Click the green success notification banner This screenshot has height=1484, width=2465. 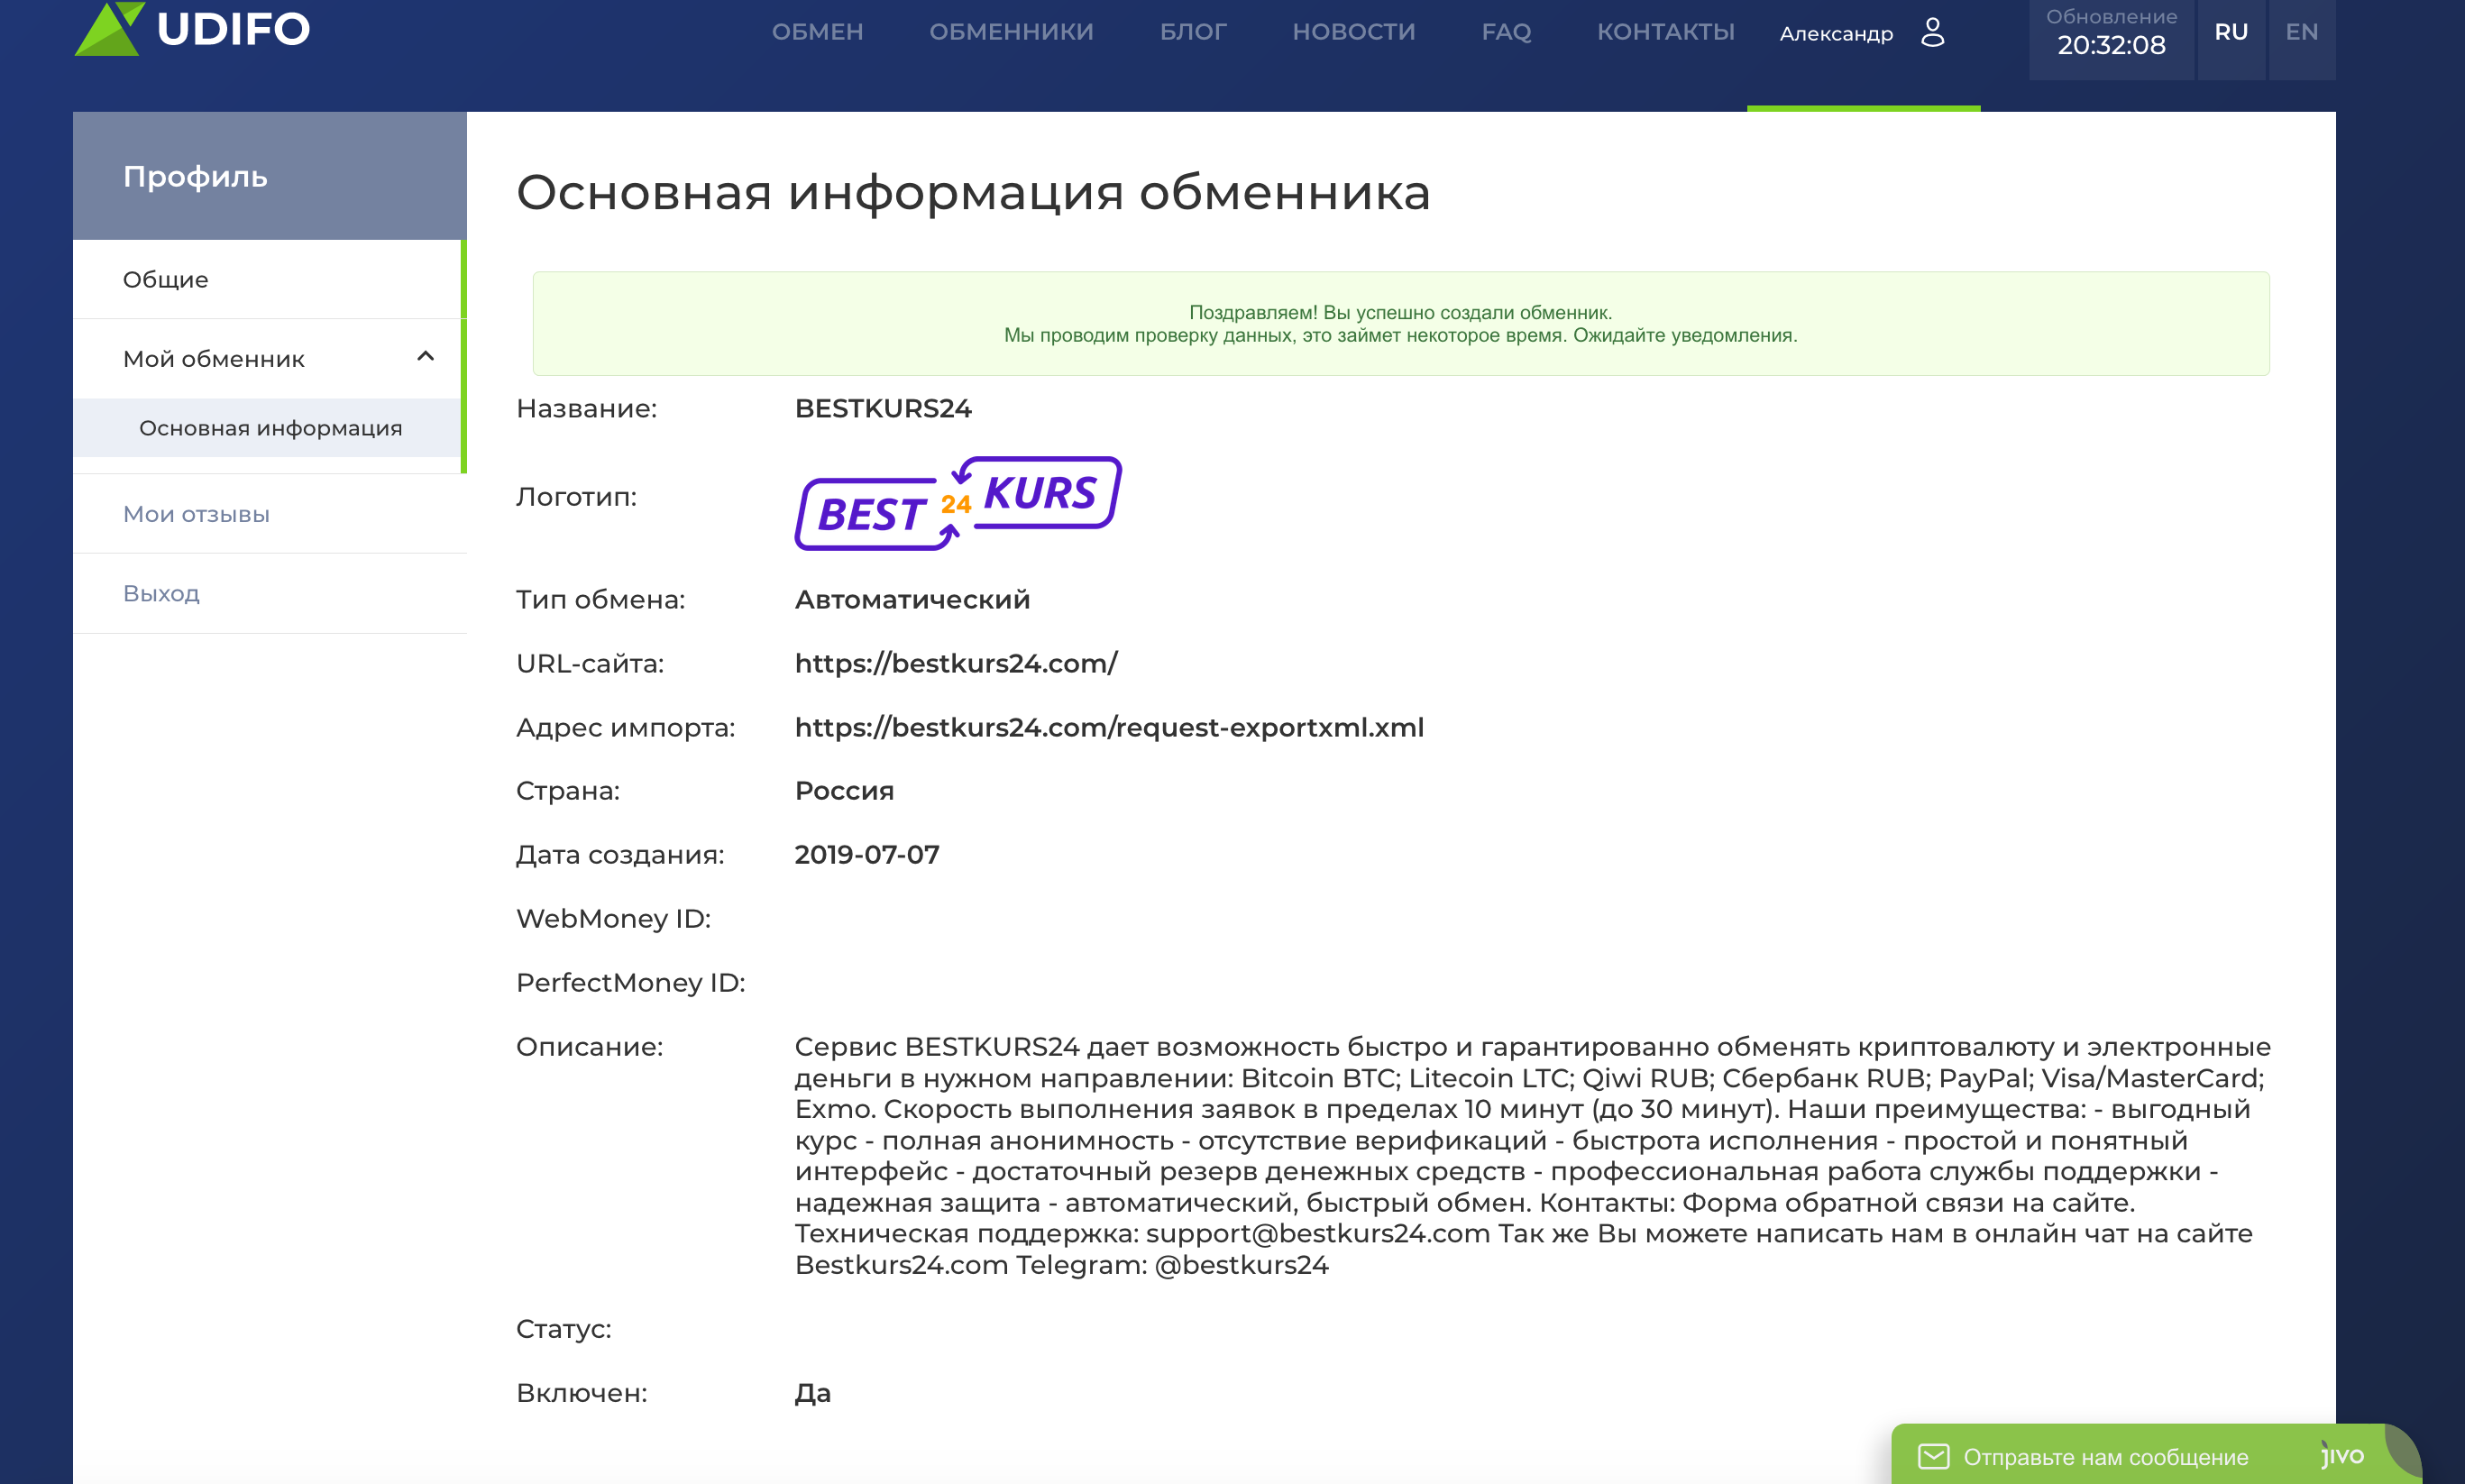[1400, 324]
